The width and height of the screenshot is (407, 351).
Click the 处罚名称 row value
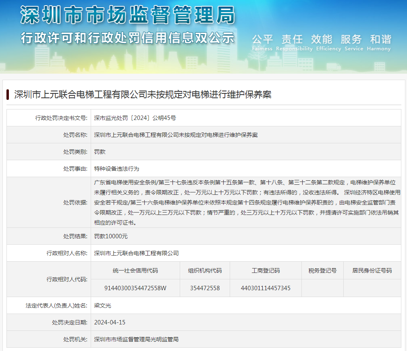[x=176, y=135]
